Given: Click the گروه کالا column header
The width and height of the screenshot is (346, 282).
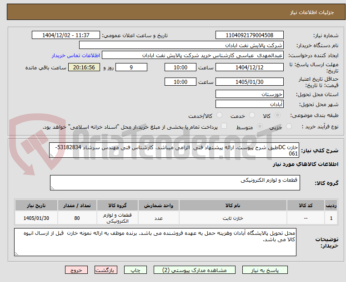Looking at the screenshot, I should click(x=117, y=205).
